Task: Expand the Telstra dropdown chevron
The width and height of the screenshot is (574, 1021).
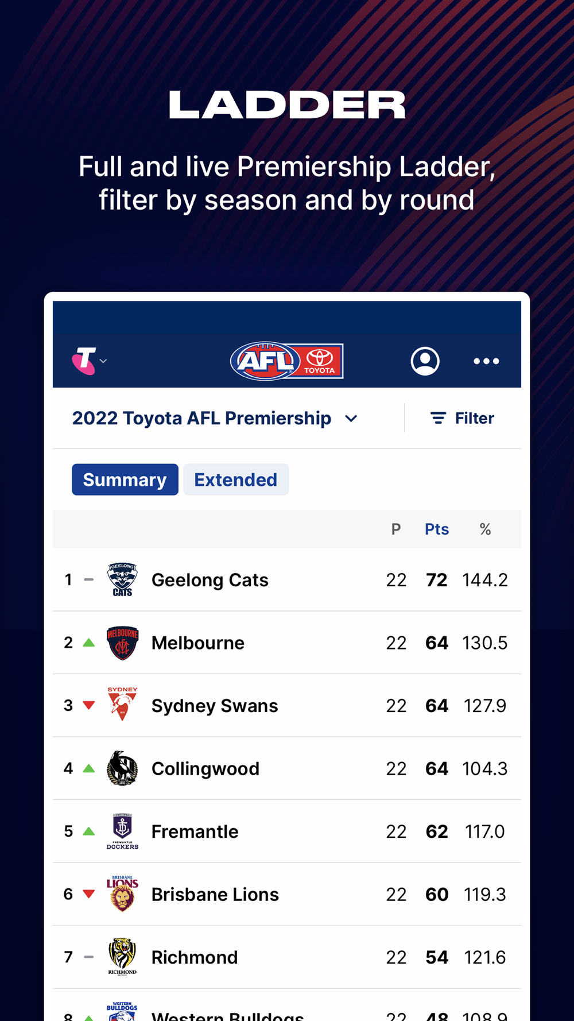Action: pyautogui.click(x=103, y=361)
